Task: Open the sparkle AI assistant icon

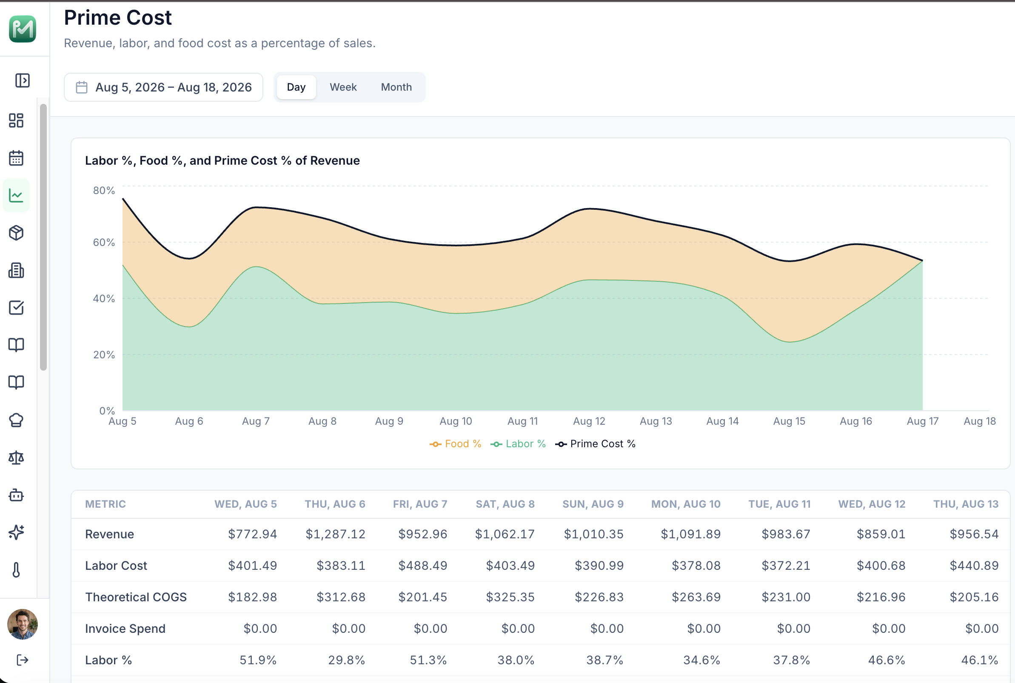Action: pos(16,532)
